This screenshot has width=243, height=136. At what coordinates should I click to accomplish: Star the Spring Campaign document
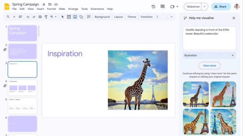coord(44,4)
